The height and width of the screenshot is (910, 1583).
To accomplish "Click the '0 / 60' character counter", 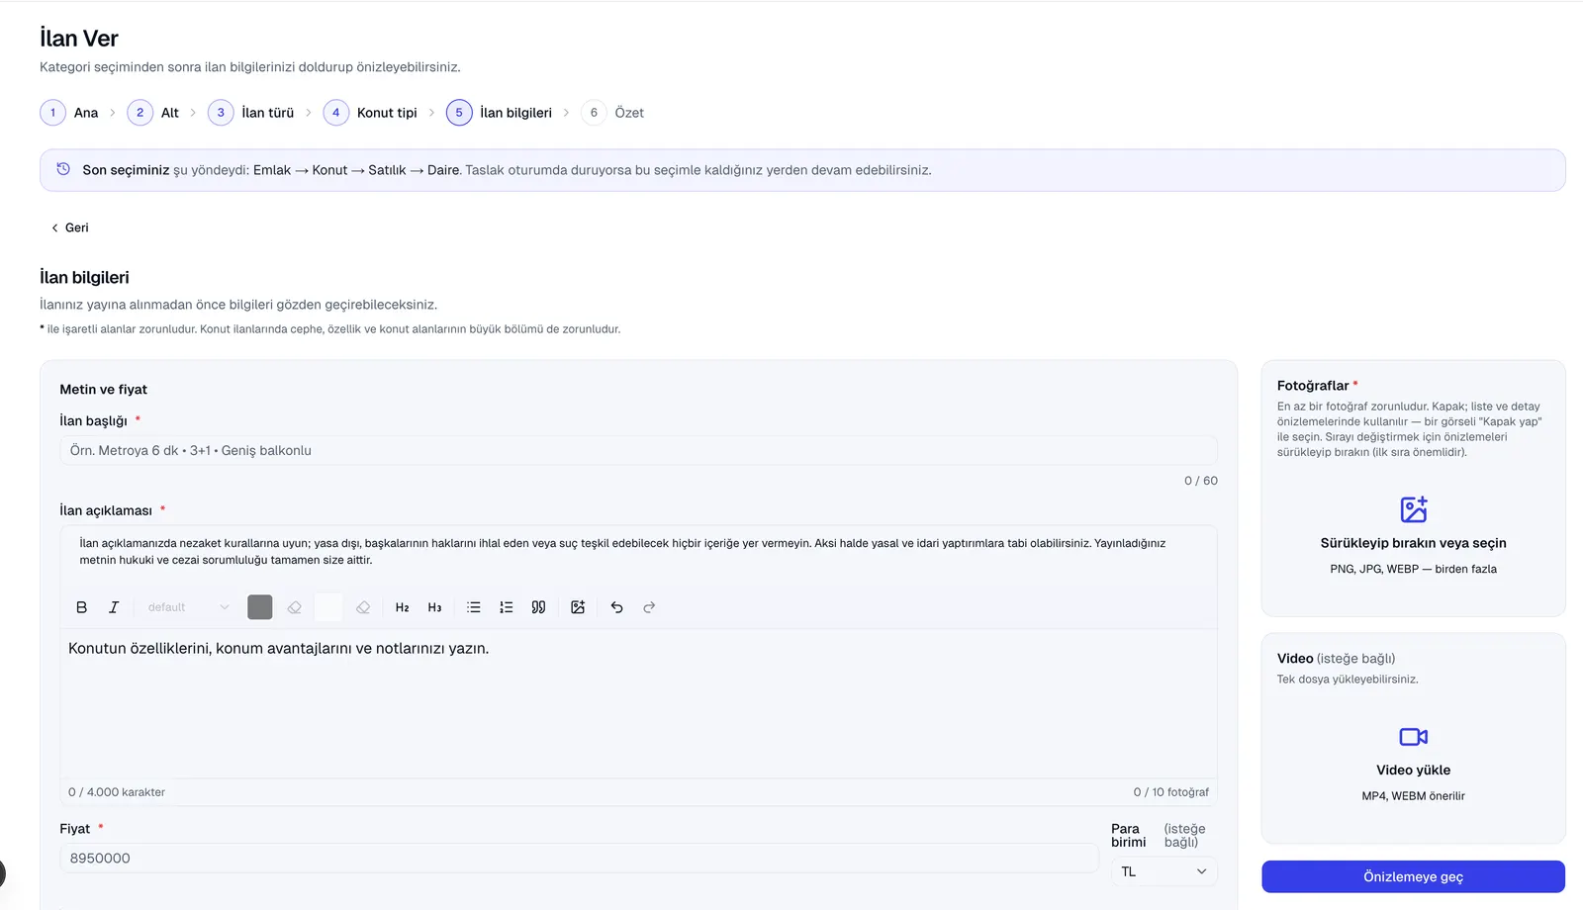I will pyautogui.click(x=1201, y=481).
